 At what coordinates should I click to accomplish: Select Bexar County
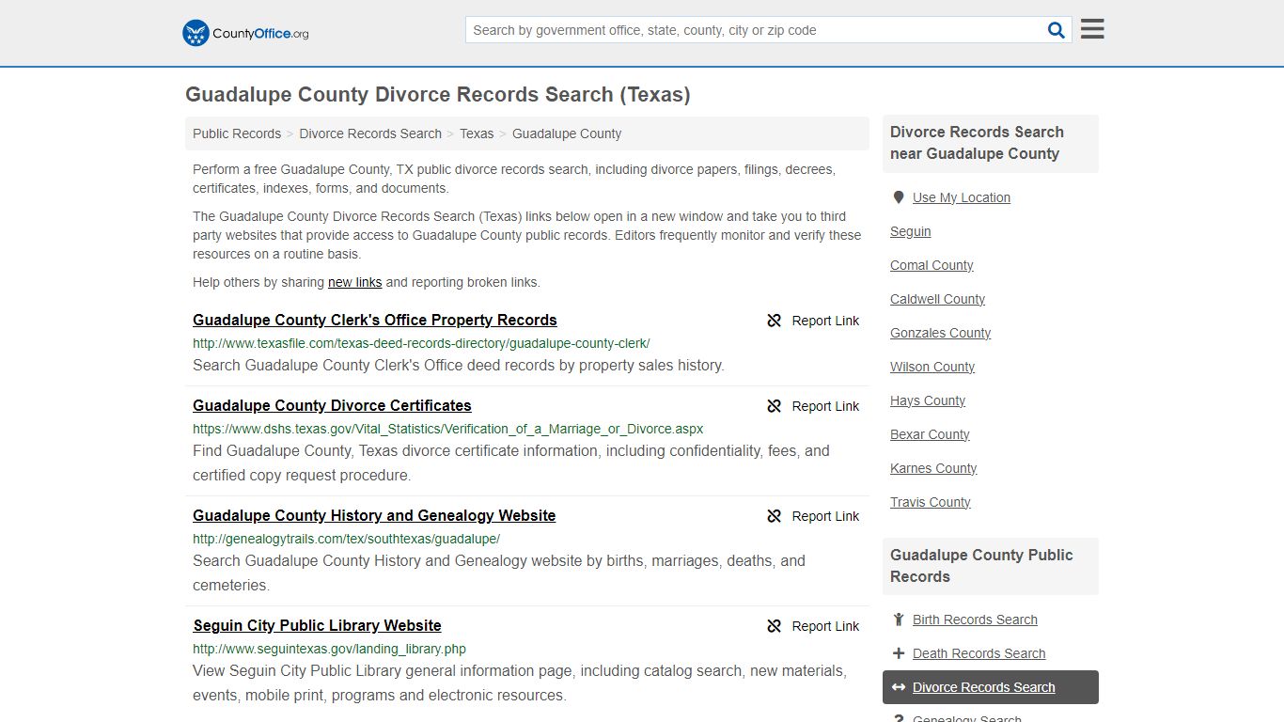pos(930,434)
